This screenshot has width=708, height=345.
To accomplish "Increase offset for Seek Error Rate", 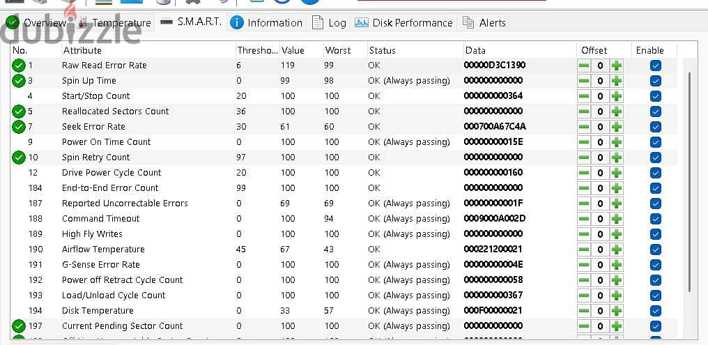I will coord(616,127).
